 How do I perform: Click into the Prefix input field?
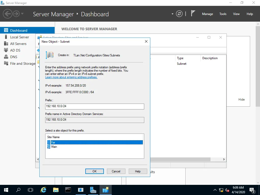[94, 106]
